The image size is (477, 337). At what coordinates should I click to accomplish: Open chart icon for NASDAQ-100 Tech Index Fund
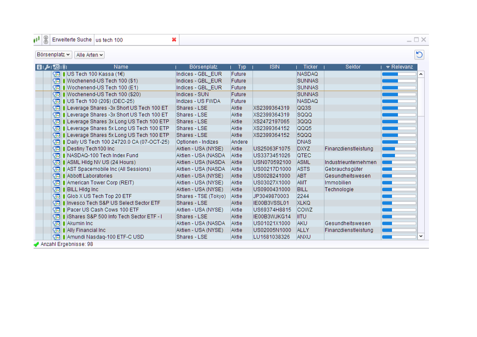coord(56,156)
